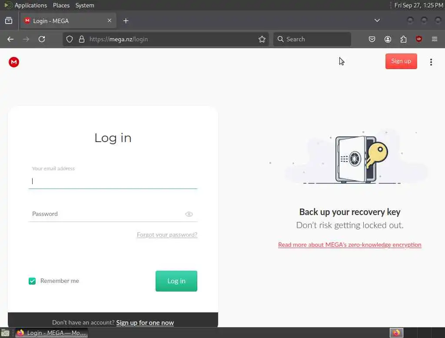Click the browser forward arrow
Image resolution: width=445 pixels, height=338 pixels.
[26, 39]
